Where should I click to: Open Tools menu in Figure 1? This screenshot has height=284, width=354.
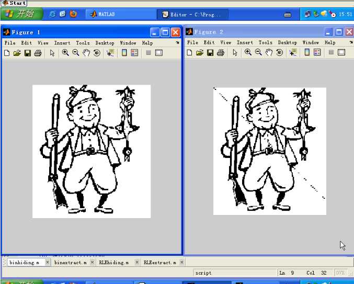pyautogui.click(x=83, y=43)
